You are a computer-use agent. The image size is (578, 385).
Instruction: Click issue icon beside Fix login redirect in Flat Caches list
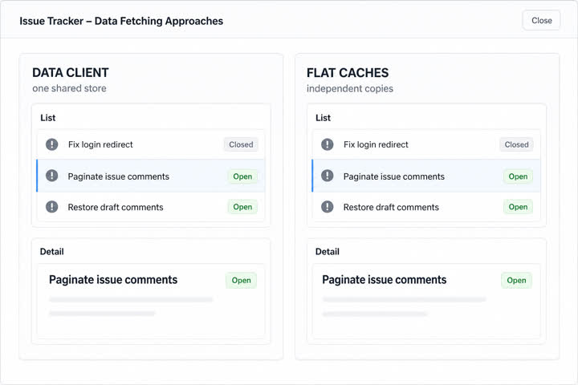coord(327,144)
